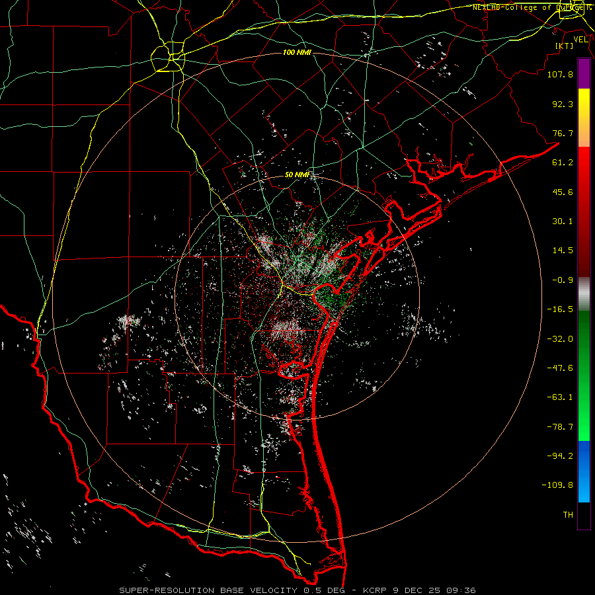595x595 pixels.
Task: Pick the blue segment of the color bar
Action: pos(584,471)
